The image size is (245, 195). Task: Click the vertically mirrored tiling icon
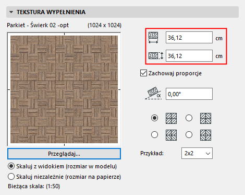171,135
